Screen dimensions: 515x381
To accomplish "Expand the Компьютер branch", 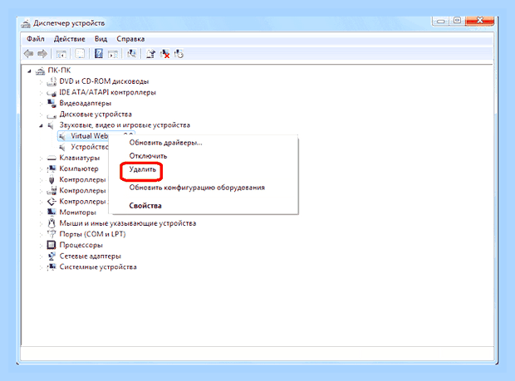I will coord(41,169).
